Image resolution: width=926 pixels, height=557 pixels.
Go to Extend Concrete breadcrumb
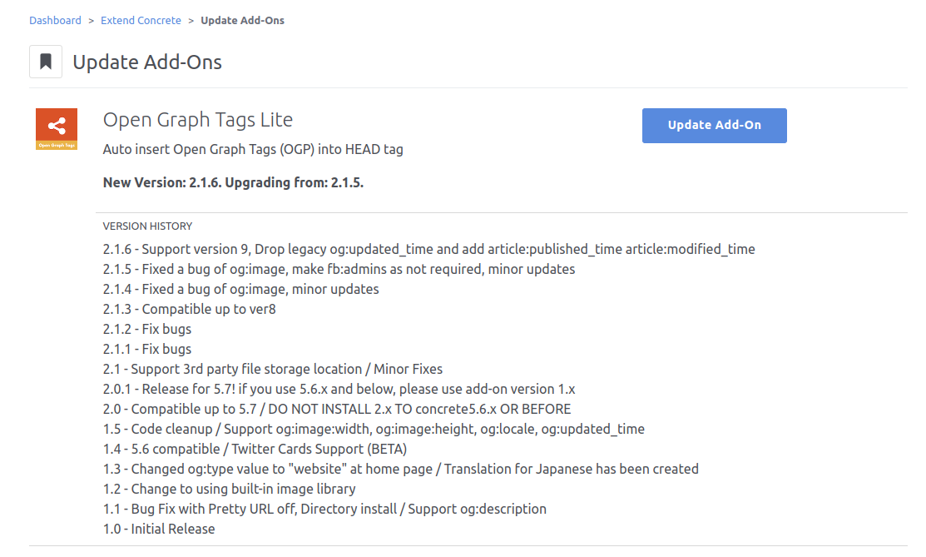[141, 20]
